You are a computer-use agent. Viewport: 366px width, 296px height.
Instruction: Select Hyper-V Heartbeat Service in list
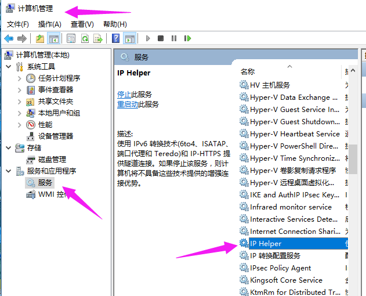point(294,134)
